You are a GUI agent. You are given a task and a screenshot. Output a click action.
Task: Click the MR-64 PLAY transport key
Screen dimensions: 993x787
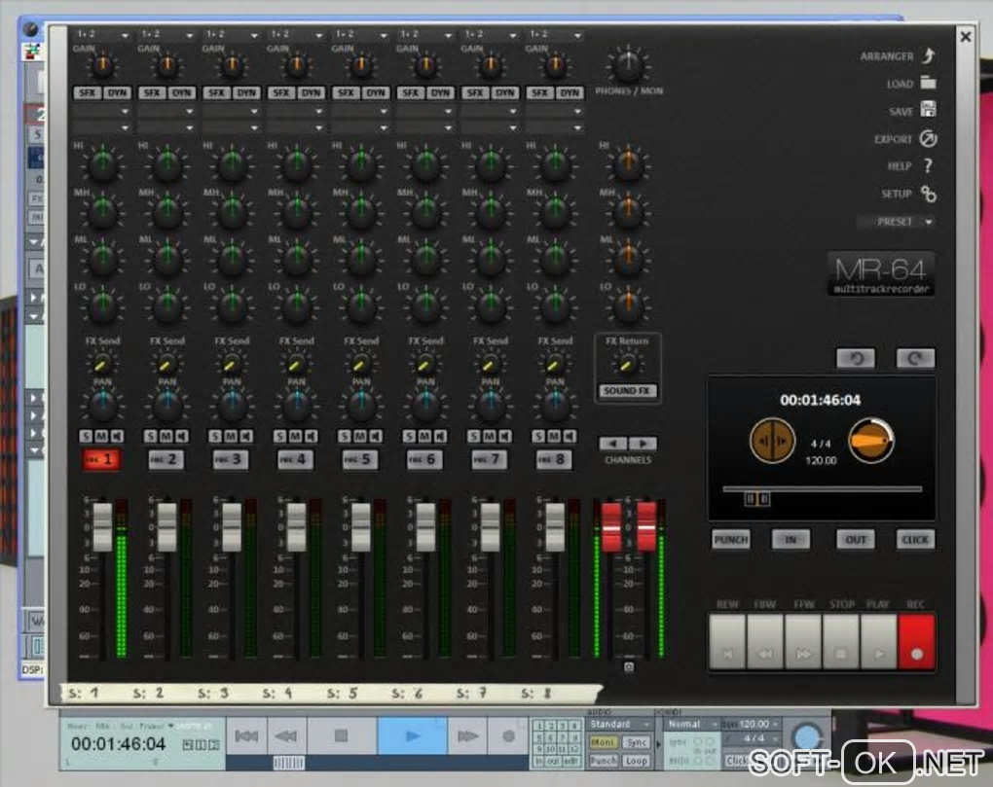point(878,641)
